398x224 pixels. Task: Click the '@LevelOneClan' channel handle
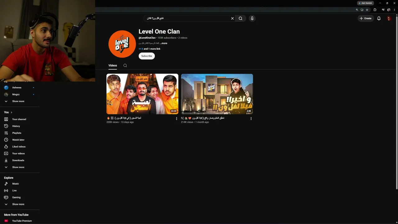[x=147, y=38]
